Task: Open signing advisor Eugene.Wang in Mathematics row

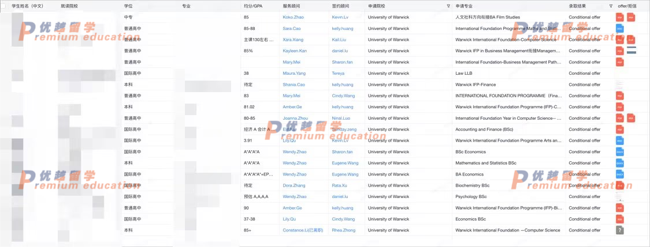Action: point(345,163)
